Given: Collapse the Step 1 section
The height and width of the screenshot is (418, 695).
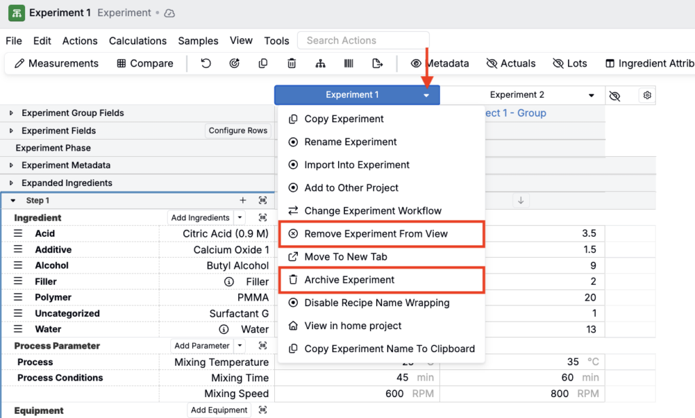Looking at the screenshot, I should [x=13, y=201].
